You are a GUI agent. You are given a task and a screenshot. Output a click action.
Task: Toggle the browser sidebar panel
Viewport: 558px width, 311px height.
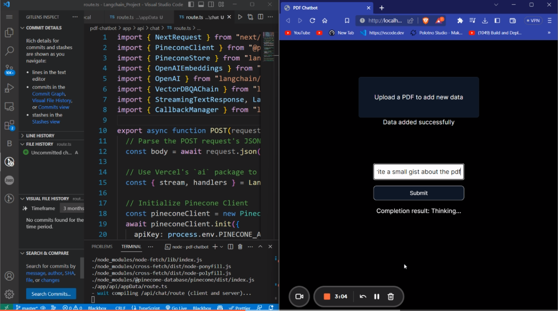(497, 21)
